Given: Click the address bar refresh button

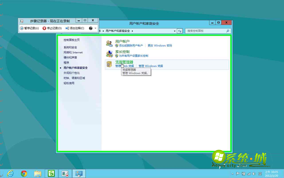Looking at the screenshot, I should pos(180,31).
